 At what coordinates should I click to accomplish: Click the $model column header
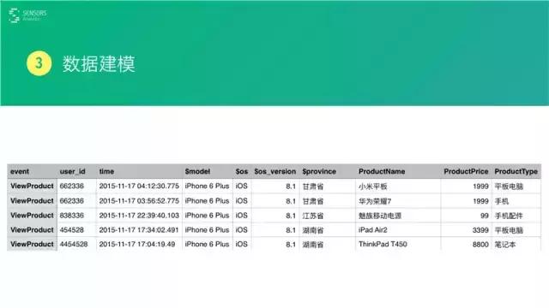pos(197,171)
